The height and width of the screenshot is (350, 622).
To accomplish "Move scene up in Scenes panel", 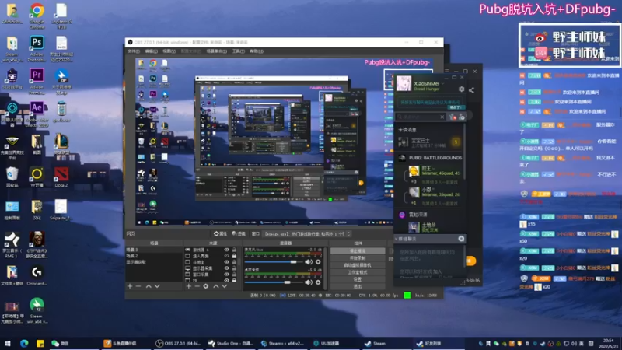I will pyautogui.click(x=149, y=286).
